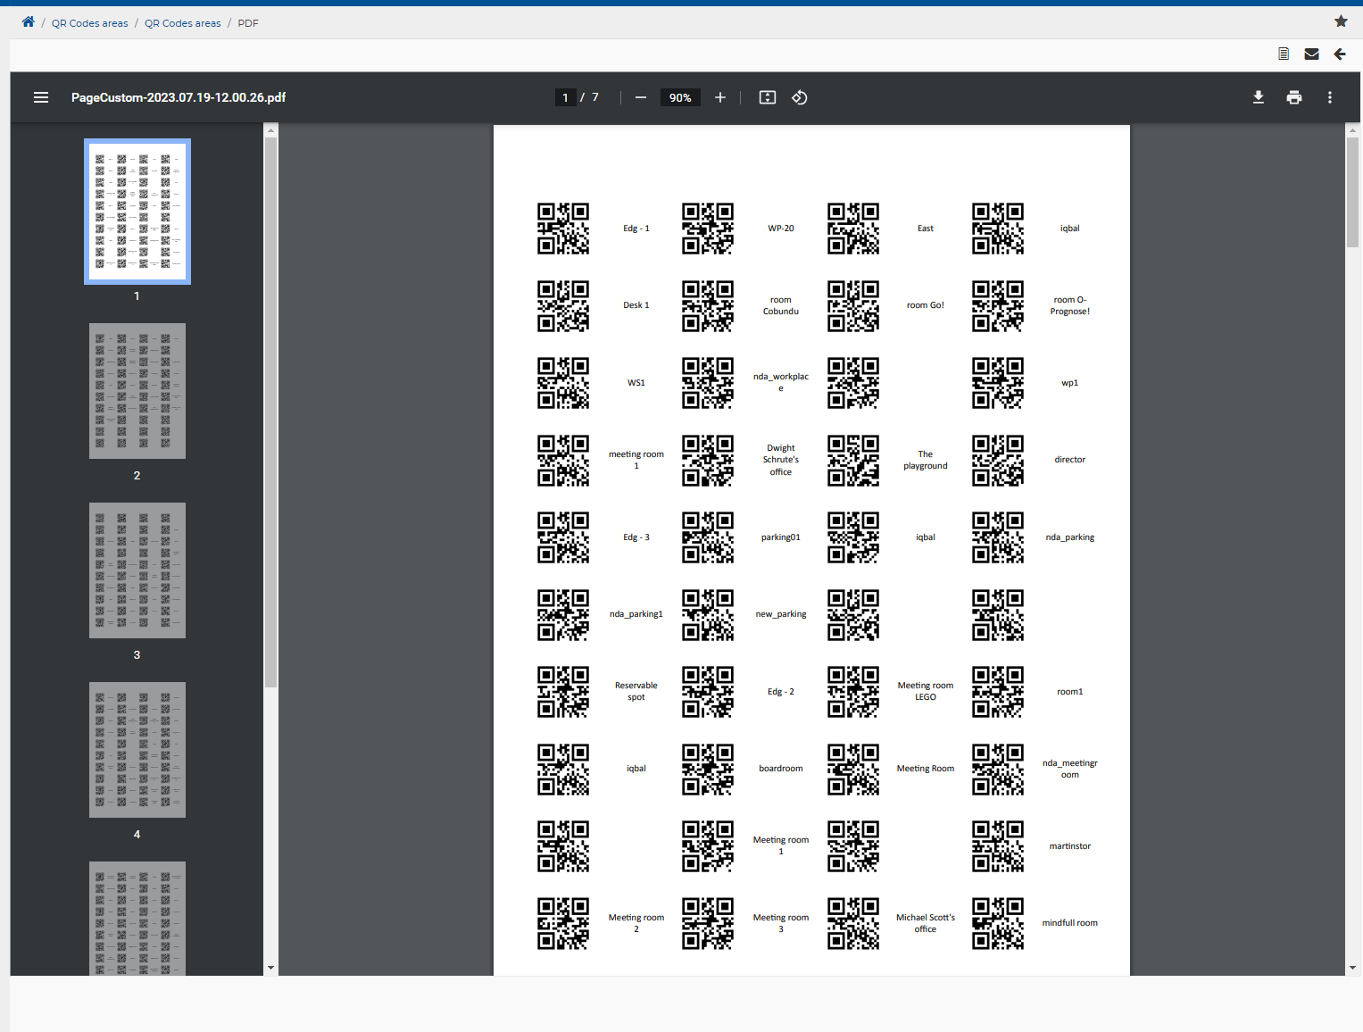Viewport: 1363px width, 1032px height.
Task: Star this page as favorite
Action: (x=1341, y=21)
